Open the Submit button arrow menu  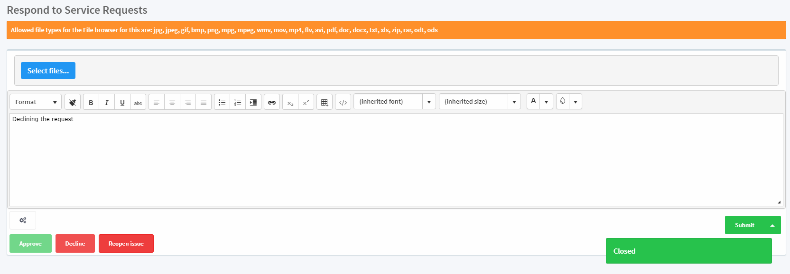coord(772,225)
